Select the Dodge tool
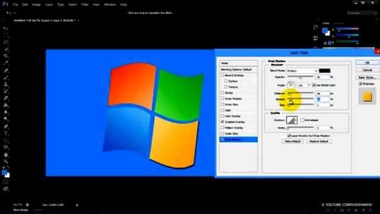The height and width of the screenshot is (214, 380). click(5, 119)
